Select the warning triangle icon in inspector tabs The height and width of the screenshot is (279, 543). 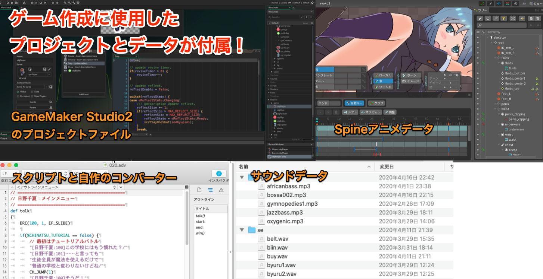(x=221, y=190)
